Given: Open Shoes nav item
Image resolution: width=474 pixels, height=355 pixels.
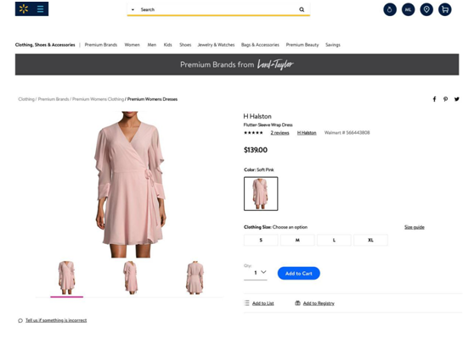Looking at the screenshot, I should pyautogui.click(x=185, y=45).
